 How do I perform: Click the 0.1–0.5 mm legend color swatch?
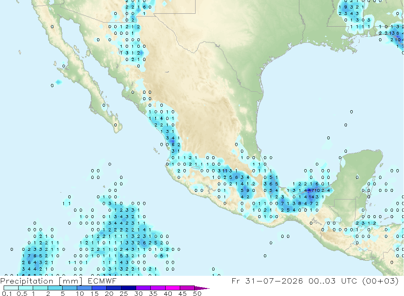tap(11, 288)
